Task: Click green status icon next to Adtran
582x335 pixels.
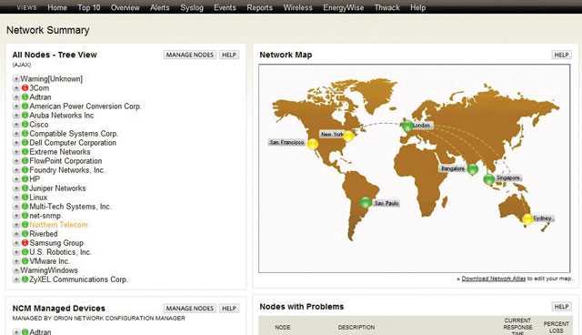Action: [25, 96]
